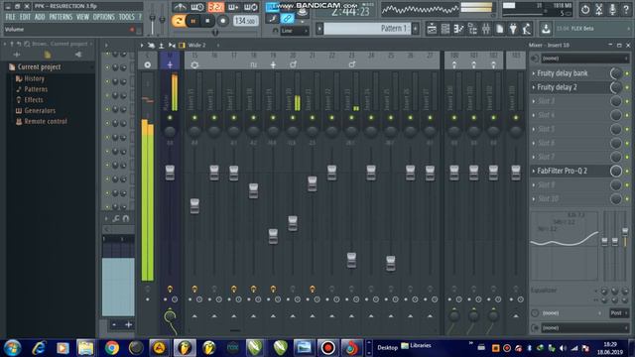Click the Insert 15 volume fader
This screenshot has height=357, width=635.
coord(194,206)
